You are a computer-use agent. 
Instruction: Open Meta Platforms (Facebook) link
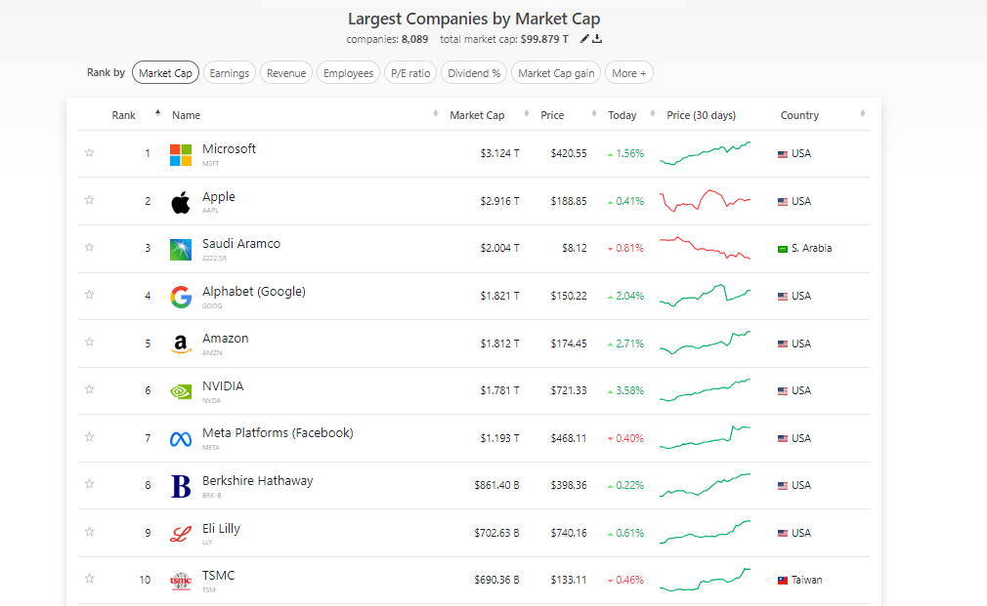(278, 433)
